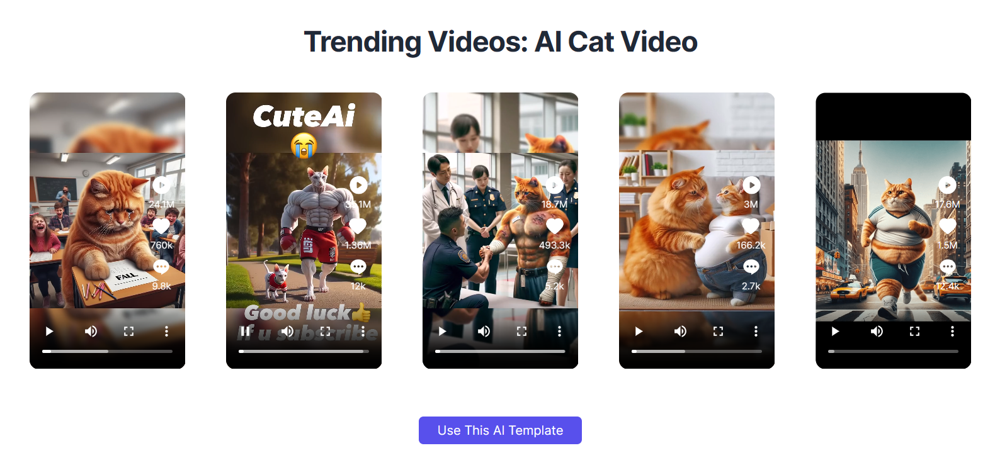
Task: Pause the CuteAi muscular cat video
Action: point(246,331)
